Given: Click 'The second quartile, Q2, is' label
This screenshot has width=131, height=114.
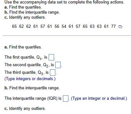Looking at the screenshot, I should 29,65.
